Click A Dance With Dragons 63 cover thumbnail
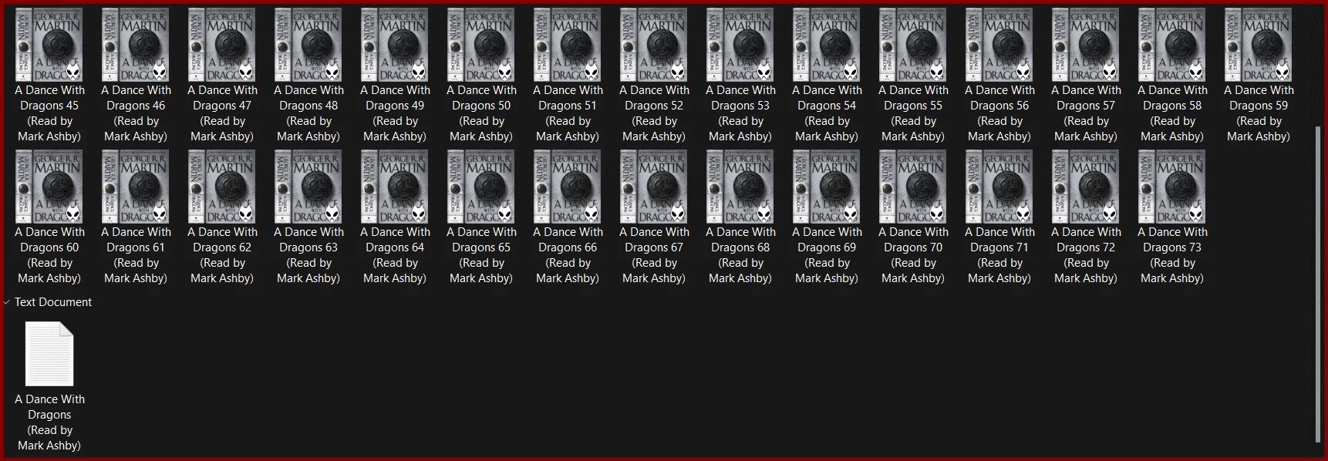The image size is (1328, 461). coord(308,187)
